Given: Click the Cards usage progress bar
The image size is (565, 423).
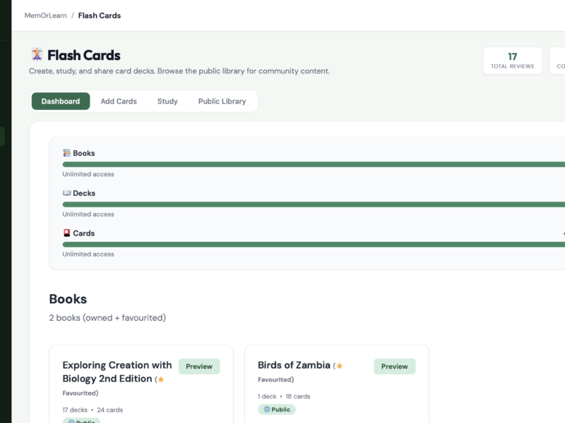Looking at the screenshot, I should [314, 245].
